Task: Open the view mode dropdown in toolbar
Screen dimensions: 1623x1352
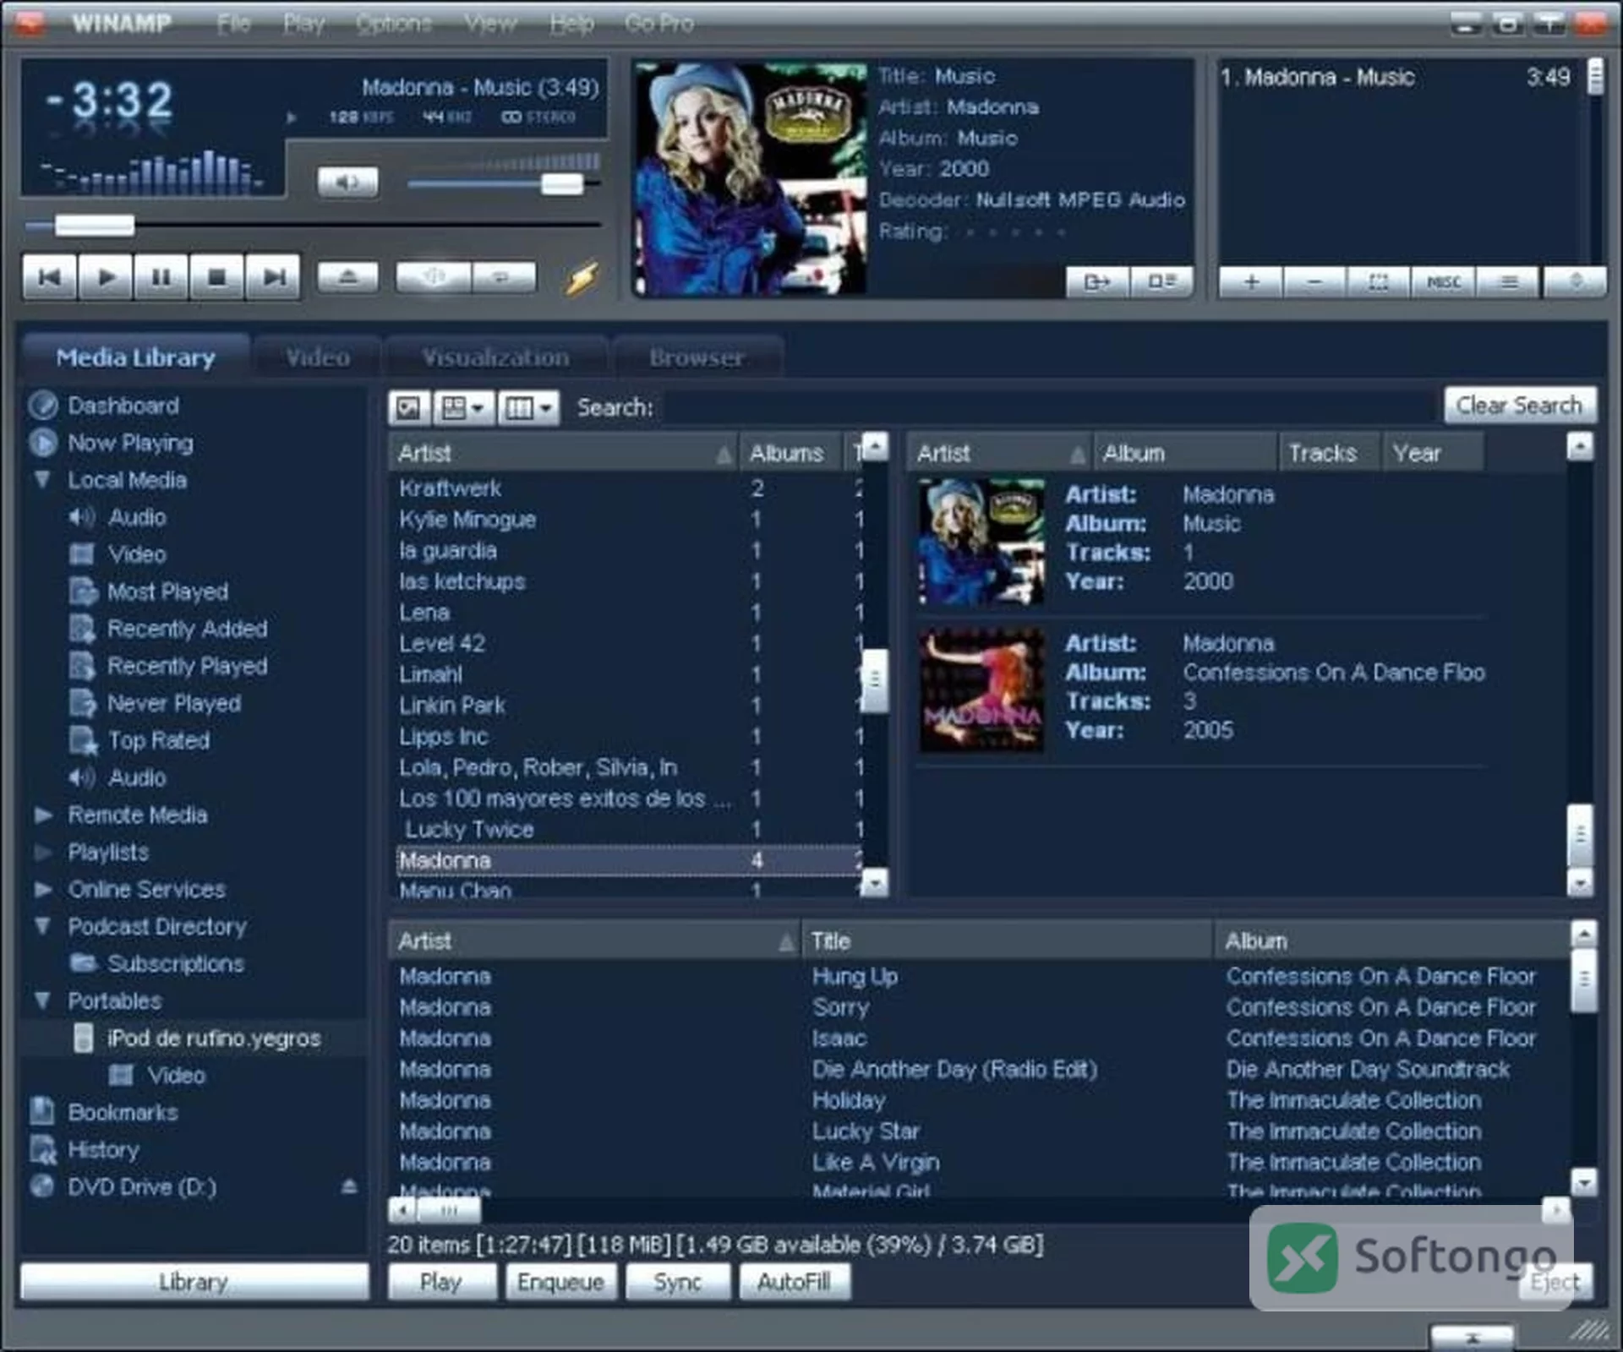Action: tap(463, 409)
